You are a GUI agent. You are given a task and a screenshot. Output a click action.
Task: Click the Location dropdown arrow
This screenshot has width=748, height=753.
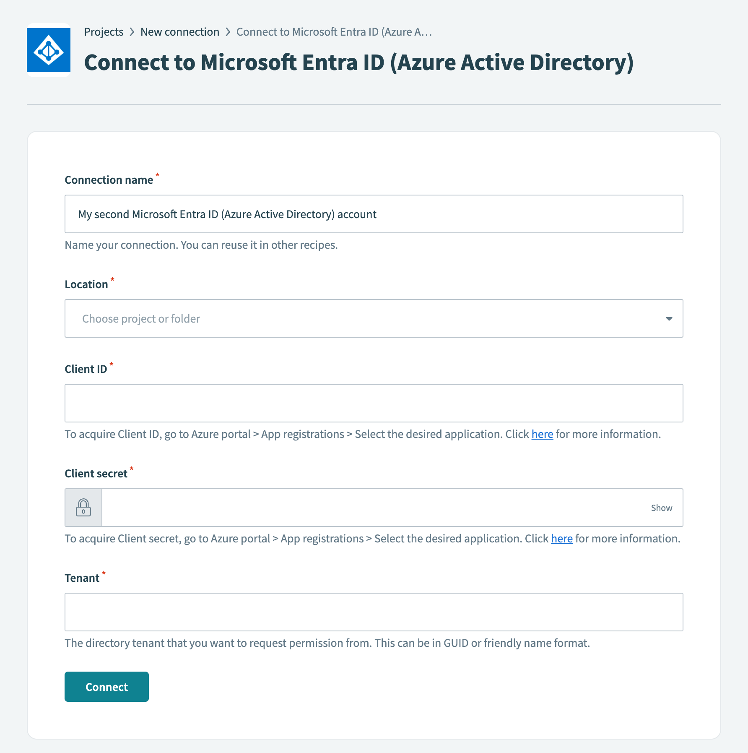(x=670, y=319)
